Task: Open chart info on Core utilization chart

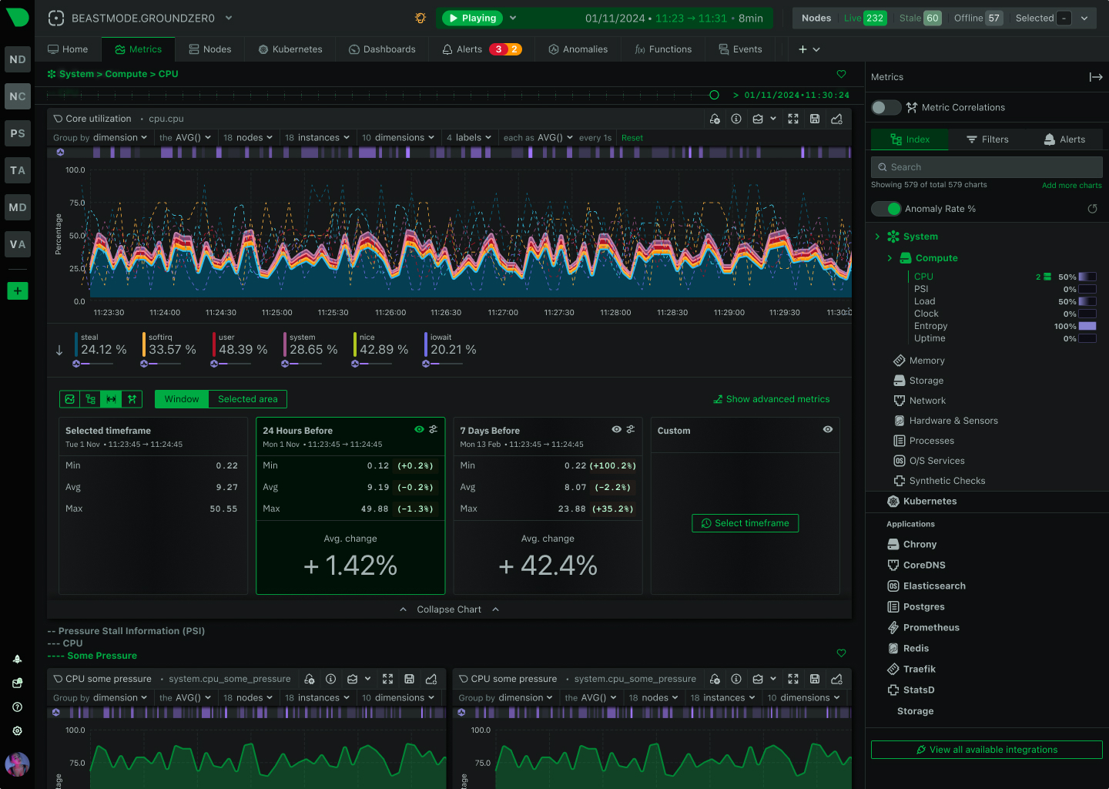Action: pyautogui.click(x=736, y=119)
